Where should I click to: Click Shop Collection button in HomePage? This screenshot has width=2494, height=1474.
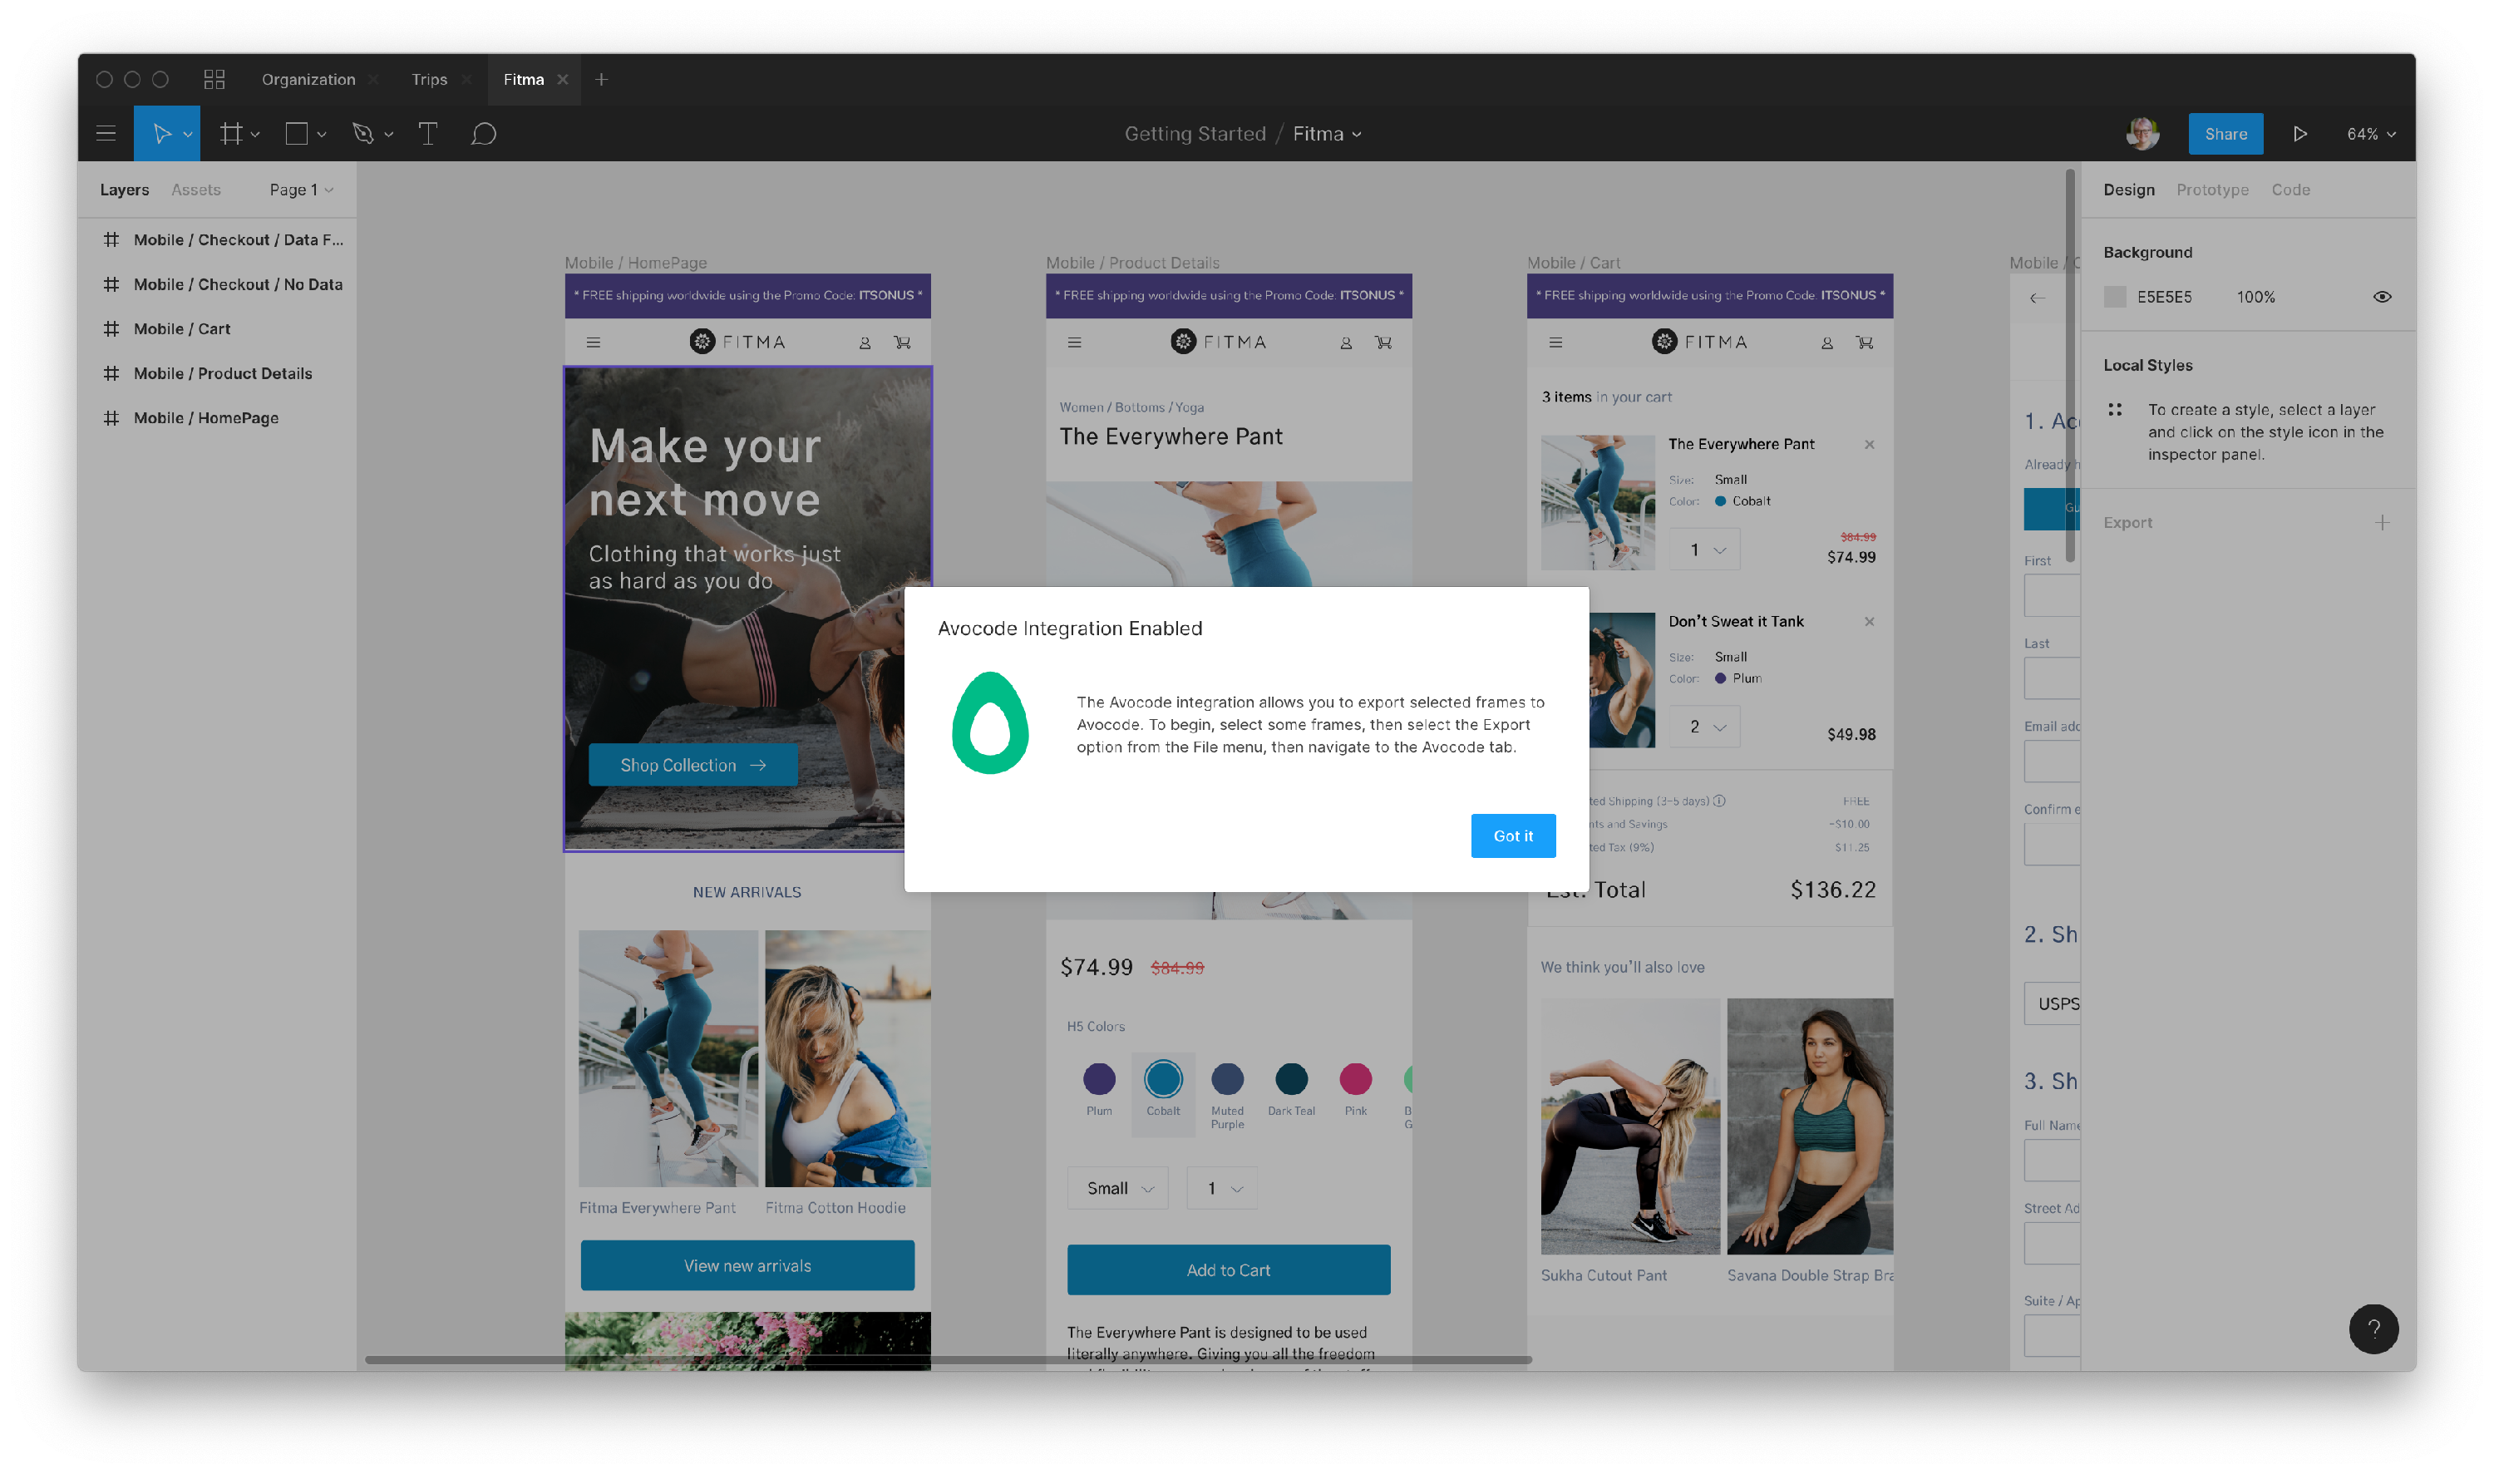point(693,765)
